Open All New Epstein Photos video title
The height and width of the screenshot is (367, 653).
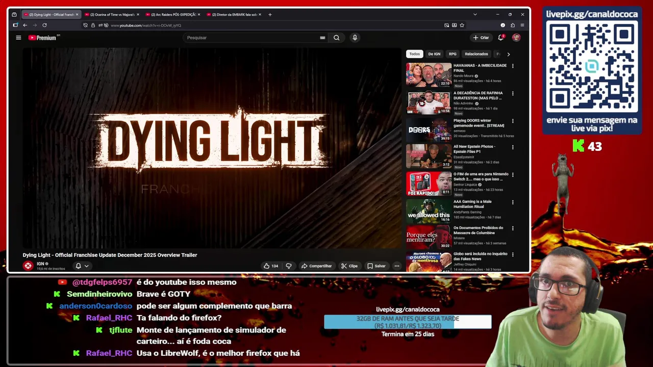474,149
